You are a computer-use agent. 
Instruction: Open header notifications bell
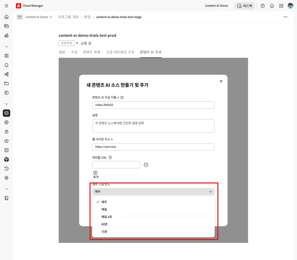click(x=272, y=6)
